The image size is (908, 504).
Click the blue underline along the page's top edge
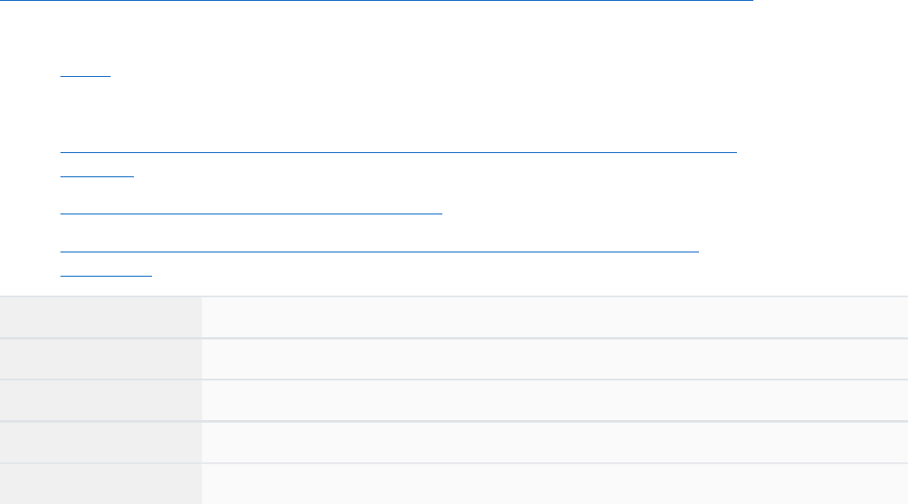(377, 1)
